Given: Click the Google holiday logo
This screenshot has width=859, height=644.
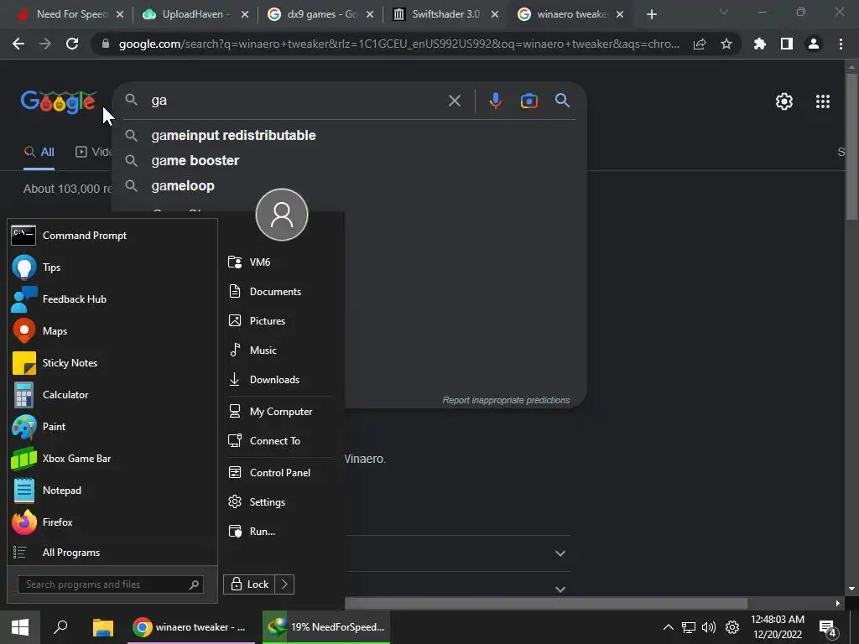Looking at the screenshot, I should click(58, 101).
